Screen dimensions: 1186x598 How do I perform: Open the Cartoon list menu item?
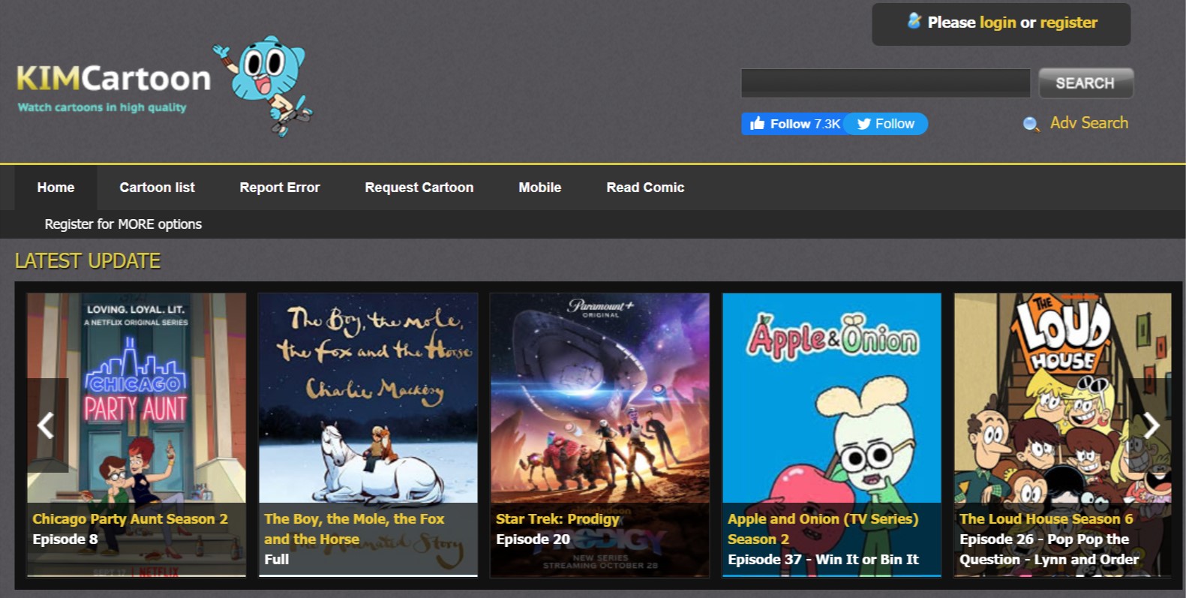[x=157, y=188]
